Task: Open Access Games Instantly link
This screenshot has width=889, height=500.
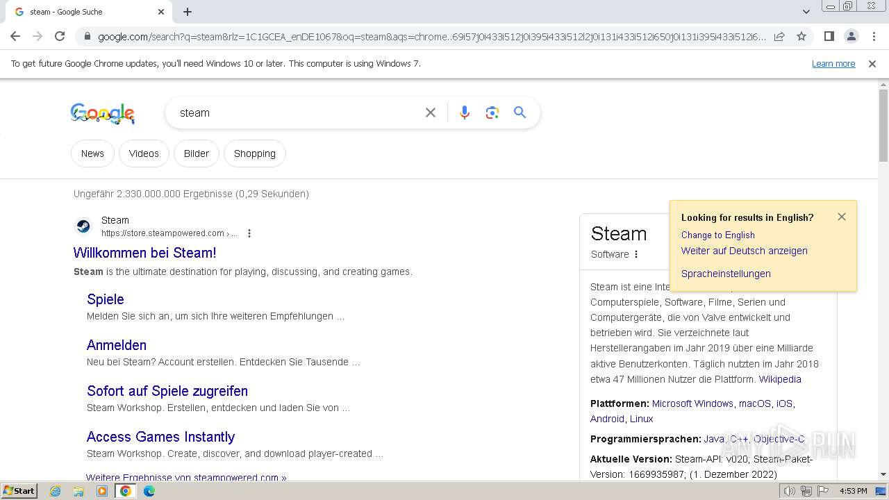Action: 161,437
